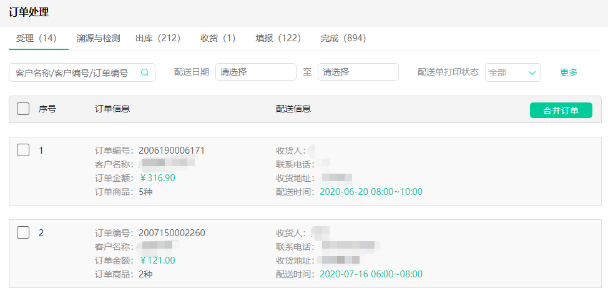Viewport: 608px width, 293px height.
Task: Check the checkbox for order row 2
Action: tap(23, 232)
